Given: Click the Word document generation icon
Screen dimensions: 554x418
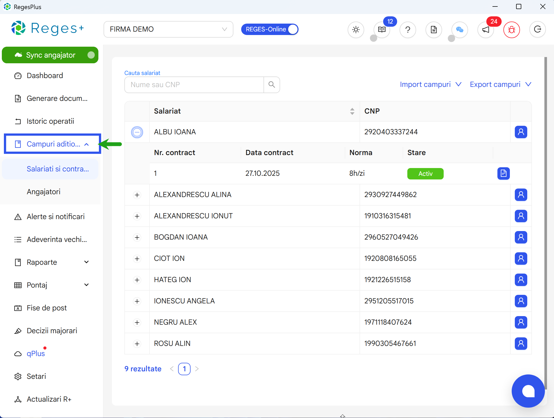Looking at the screenshot, I should click(x=434, y=30).
